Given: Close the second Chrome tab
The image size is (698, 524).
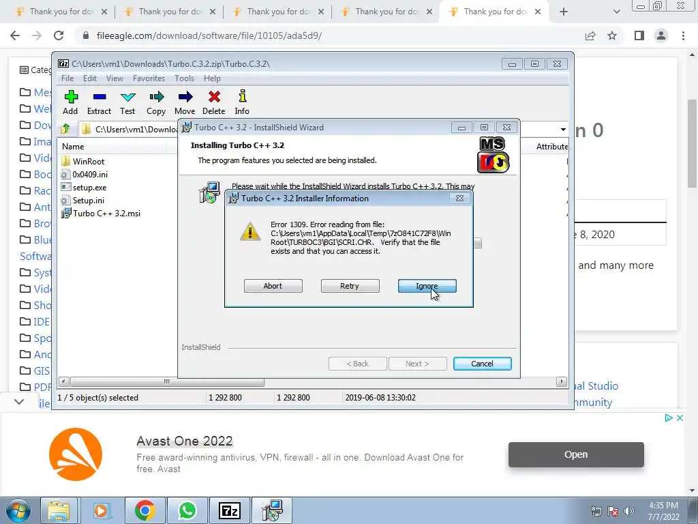Looking at the screenshot, I should (213, 12).
